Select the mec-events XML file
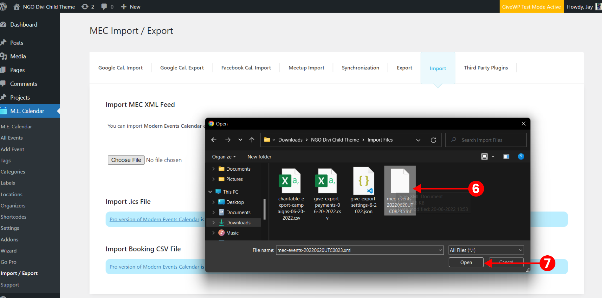This screenshot has width=602, height=298. [400, 191]
